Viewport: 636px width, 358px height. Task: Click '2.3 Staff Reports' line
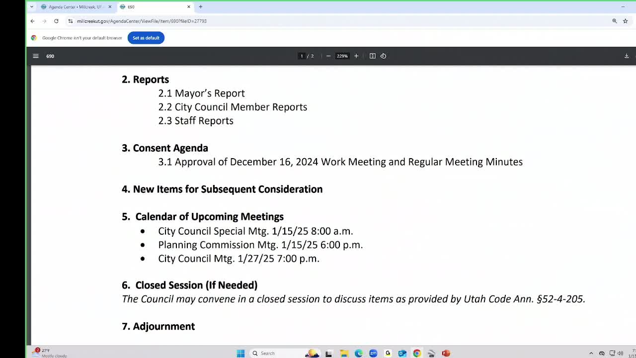[x=196, y=121]
